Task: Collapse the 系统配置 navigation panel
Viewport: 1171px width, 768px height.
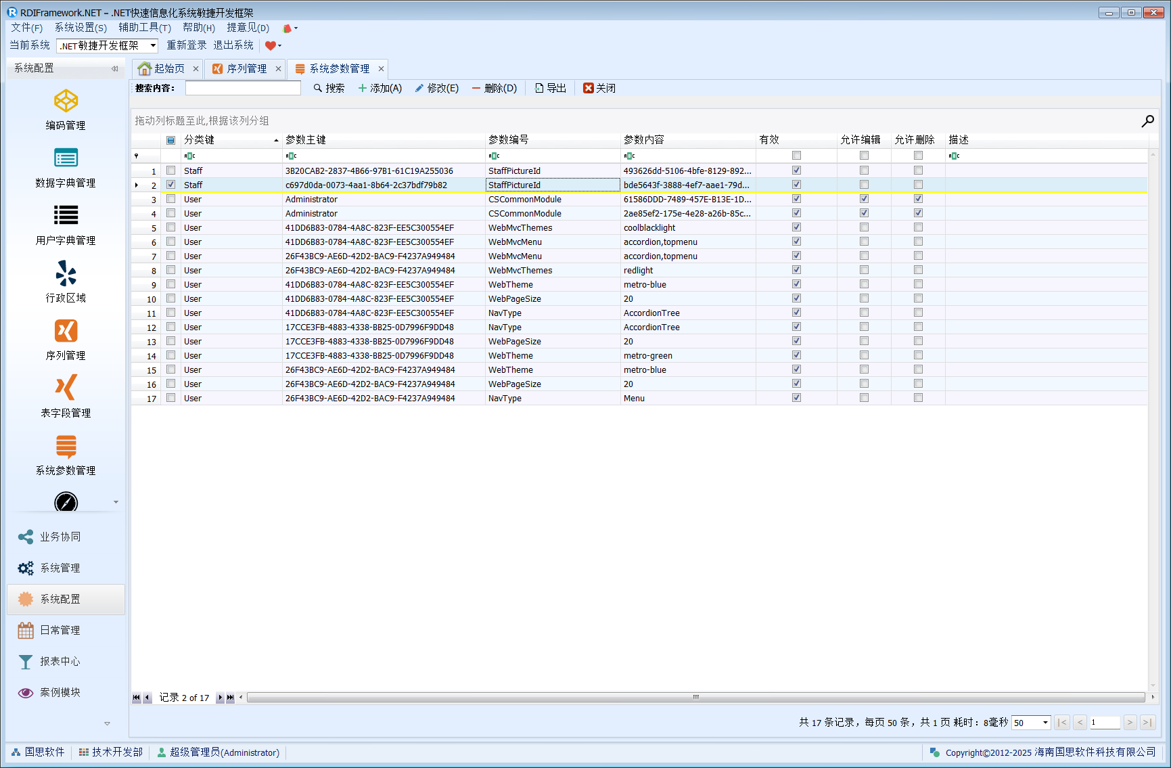Action: click(114, 68)
